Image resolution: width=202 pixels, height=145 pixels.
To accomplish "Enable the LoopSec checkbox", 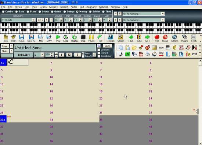I will [x=99, y=50].
